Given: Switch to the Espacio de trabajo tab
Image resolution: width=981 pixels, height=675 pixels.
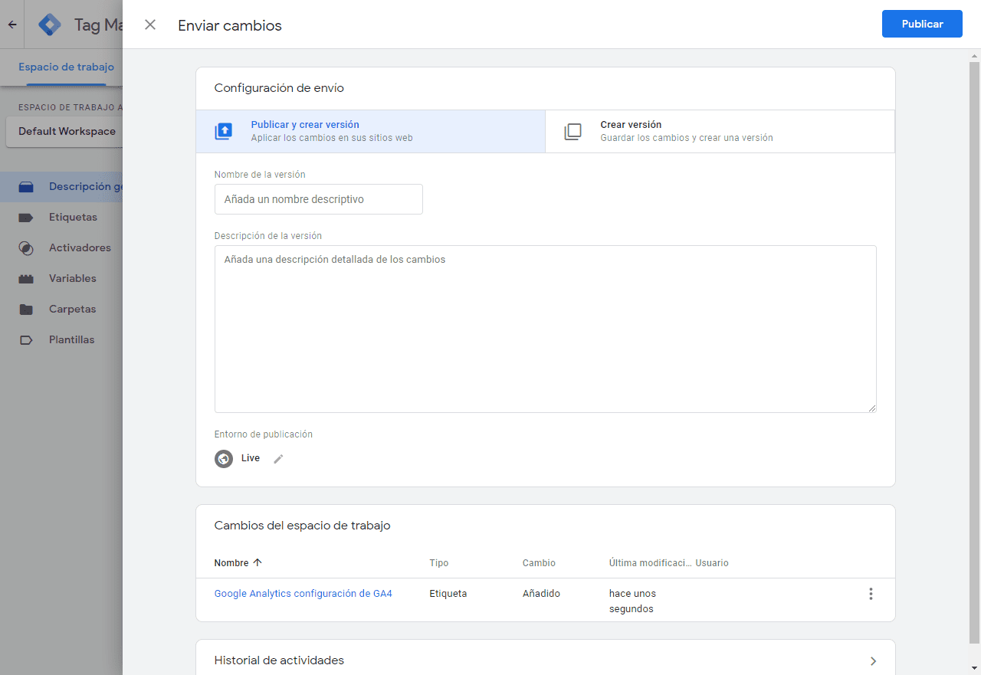Looking at the screenshot, I should [x=65, y=67].
